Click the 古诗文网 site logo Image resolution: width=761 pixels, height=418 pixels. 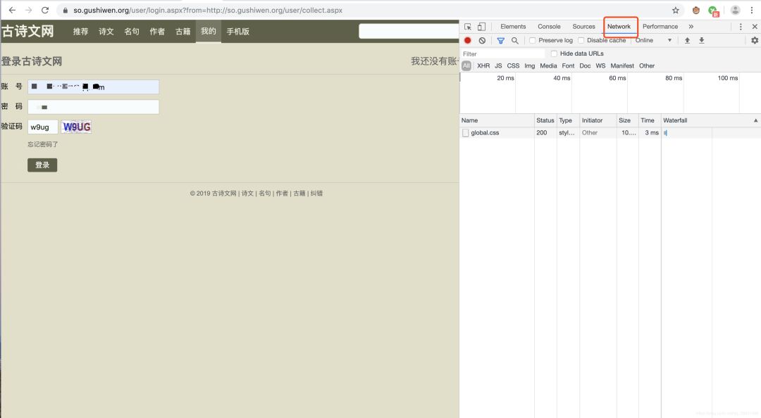tap(27, 31)
